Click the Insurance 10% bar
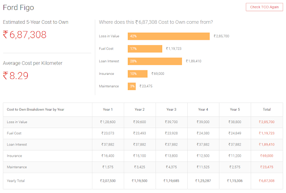Viewport: 286px width, 193px height. click(137, 73)
